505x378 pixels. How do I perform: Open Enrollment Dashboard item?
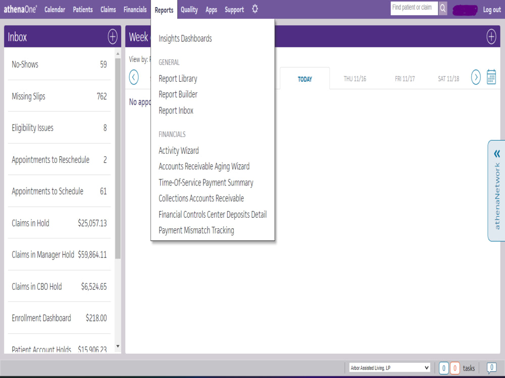[x=59, y=318]
